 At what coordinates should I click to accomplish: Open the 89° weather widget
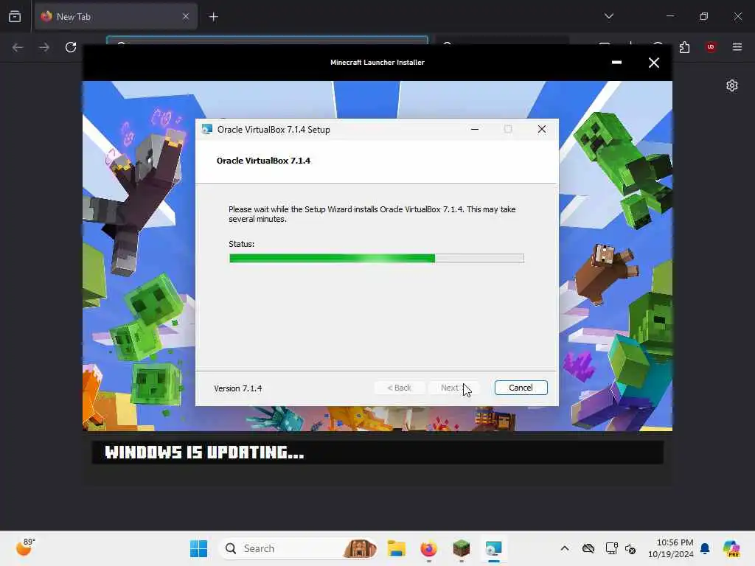25,548
